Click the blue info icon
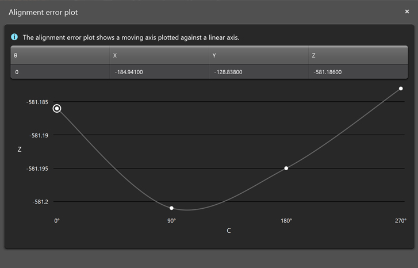 pyautogui.click(x=14, y=37)
